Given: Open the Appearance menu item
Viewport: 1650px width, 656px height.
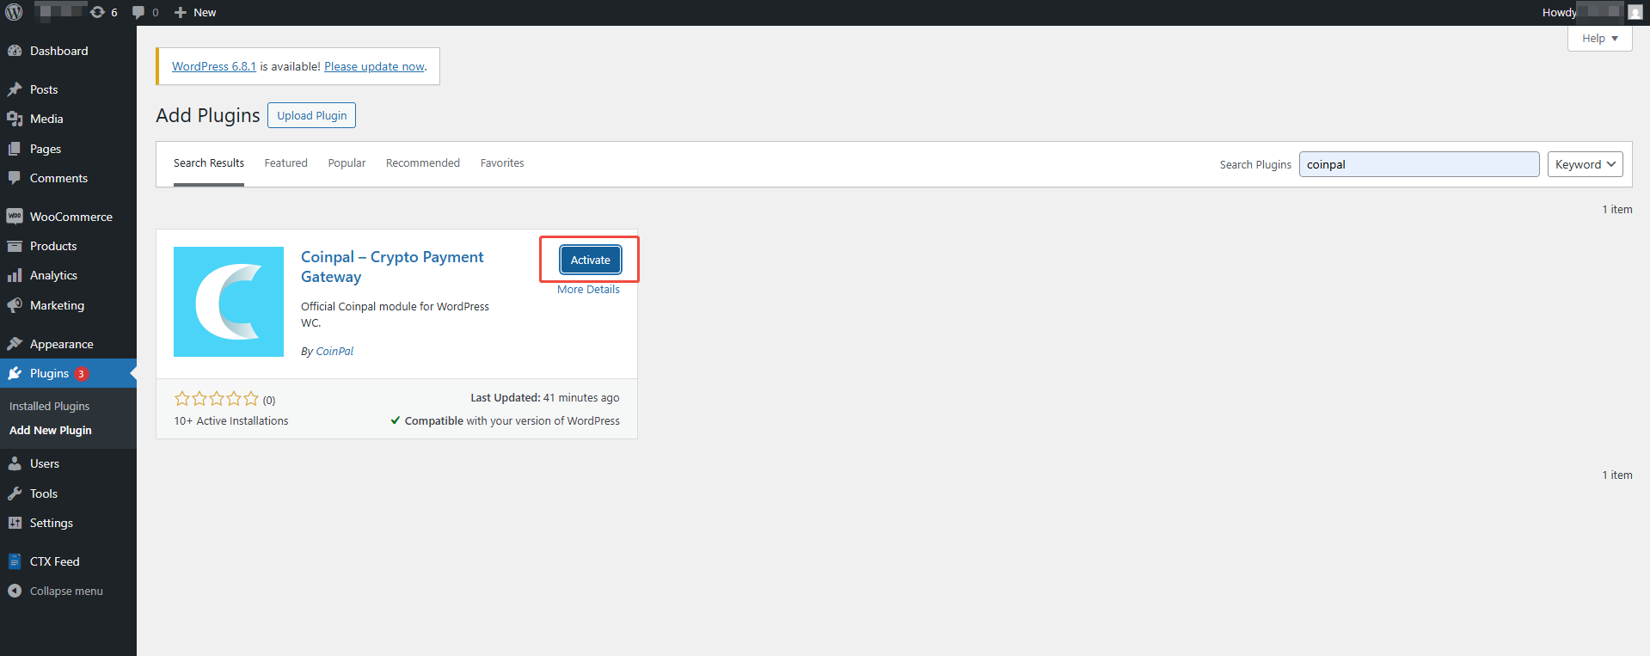Looking at the screenshot, I should pyautogui.click(x=61, y=344).
